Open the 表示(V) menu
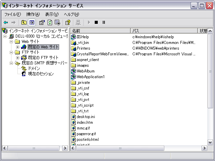The width and height of the screenshot is (215, 161). [x=52, y=14]
